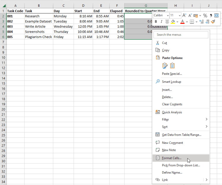Open the fill color dropdown arrow
This screenshot has width=222, height=185.
pos(177,22)
